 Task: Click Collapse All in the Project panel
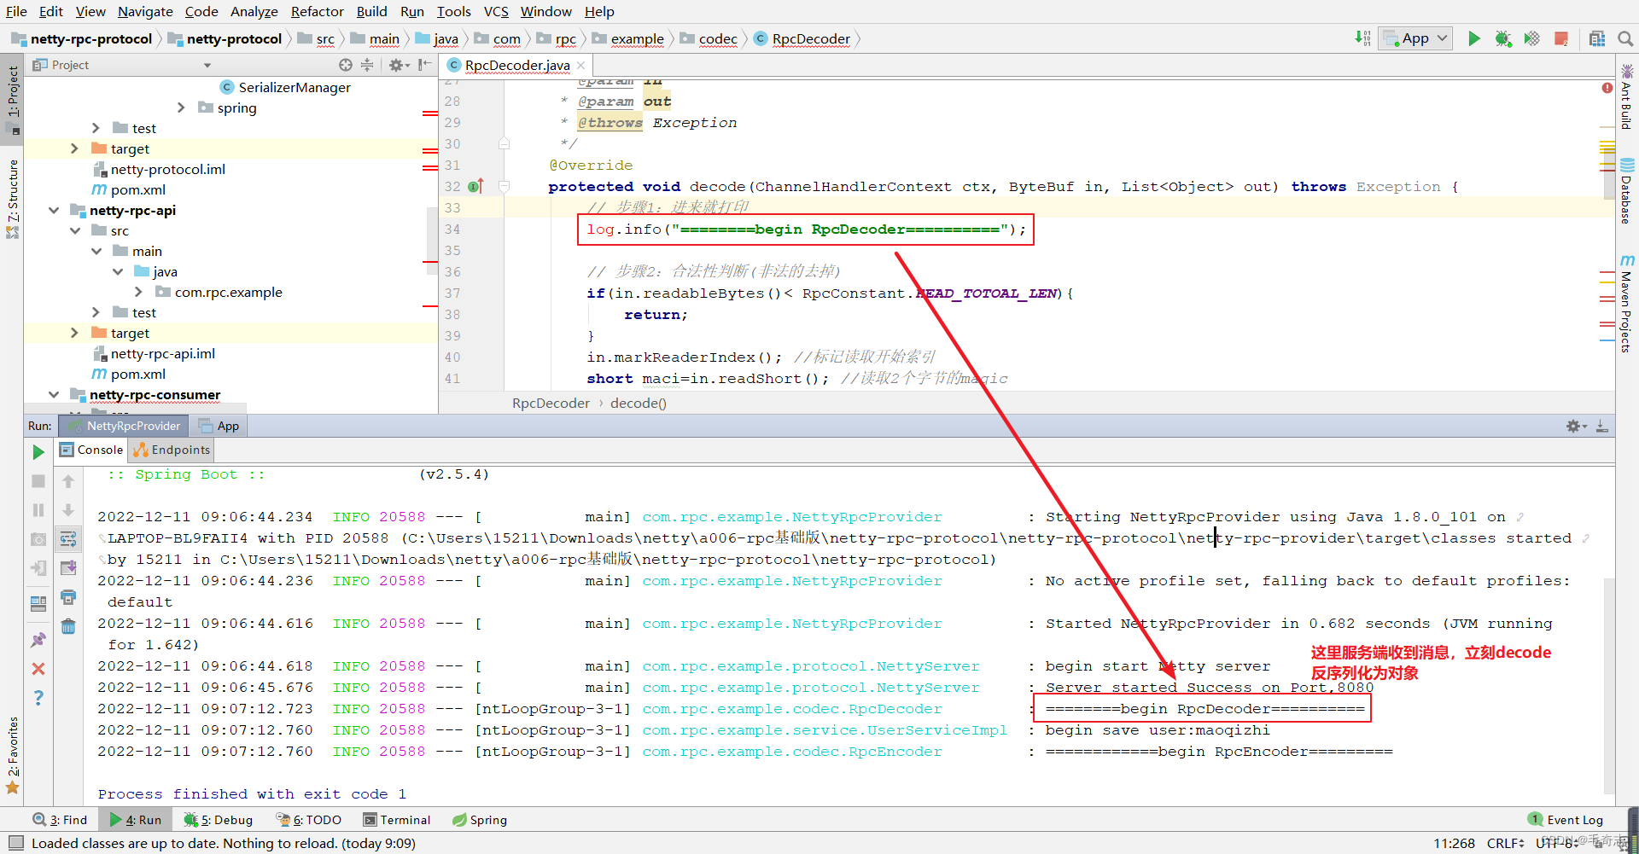pyautogui.click(x=367, y=65)
